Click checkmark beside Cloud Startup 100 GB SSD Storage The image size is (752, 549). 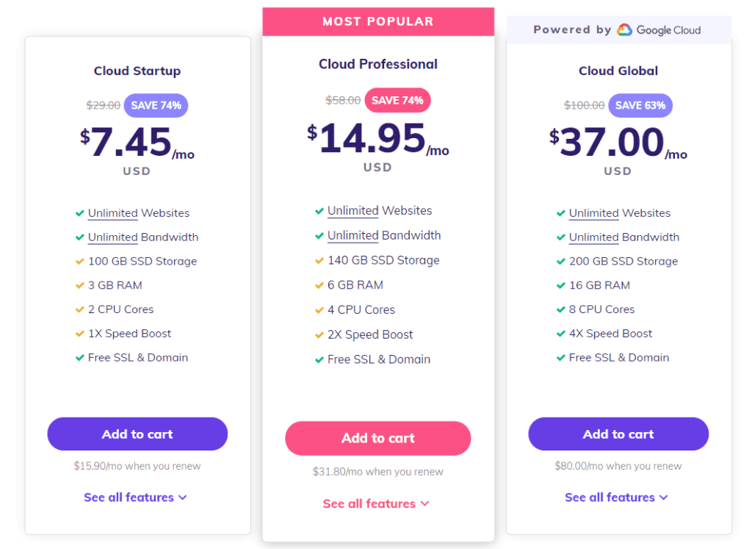(x=79, y=261)
